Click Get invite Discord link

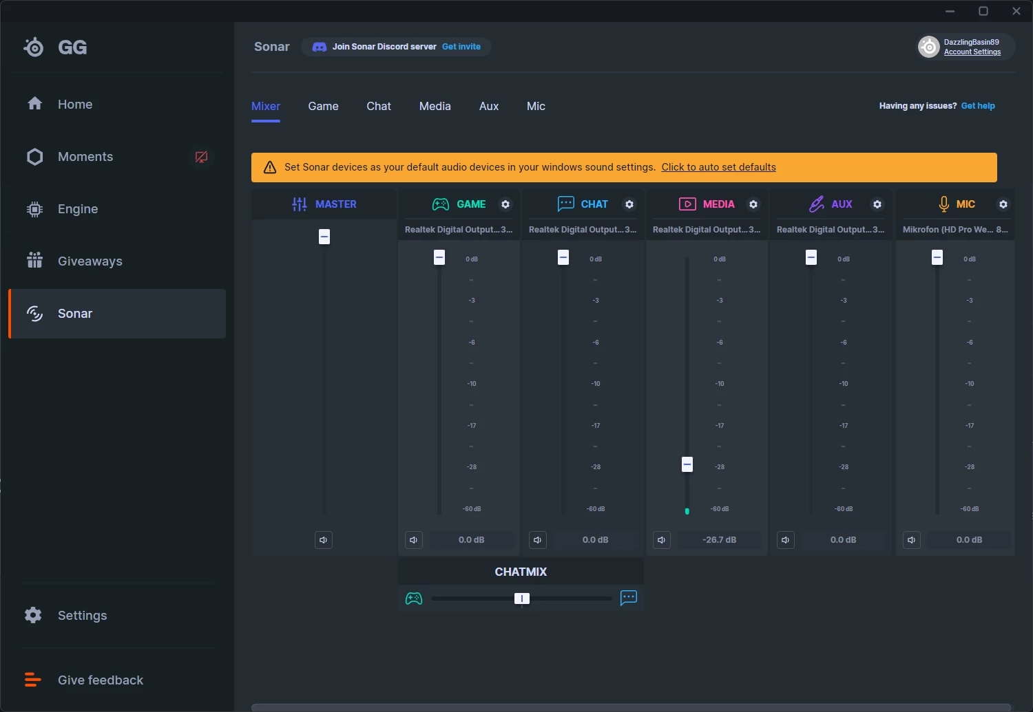click(x=461, y=47)
